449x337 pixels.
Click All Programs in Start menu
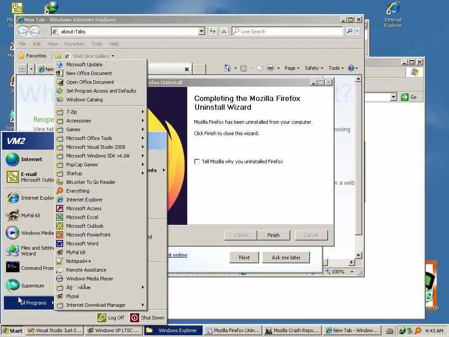point(29,303)
